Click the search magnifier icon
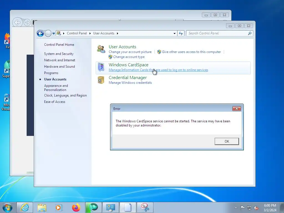 click(250, 33)
